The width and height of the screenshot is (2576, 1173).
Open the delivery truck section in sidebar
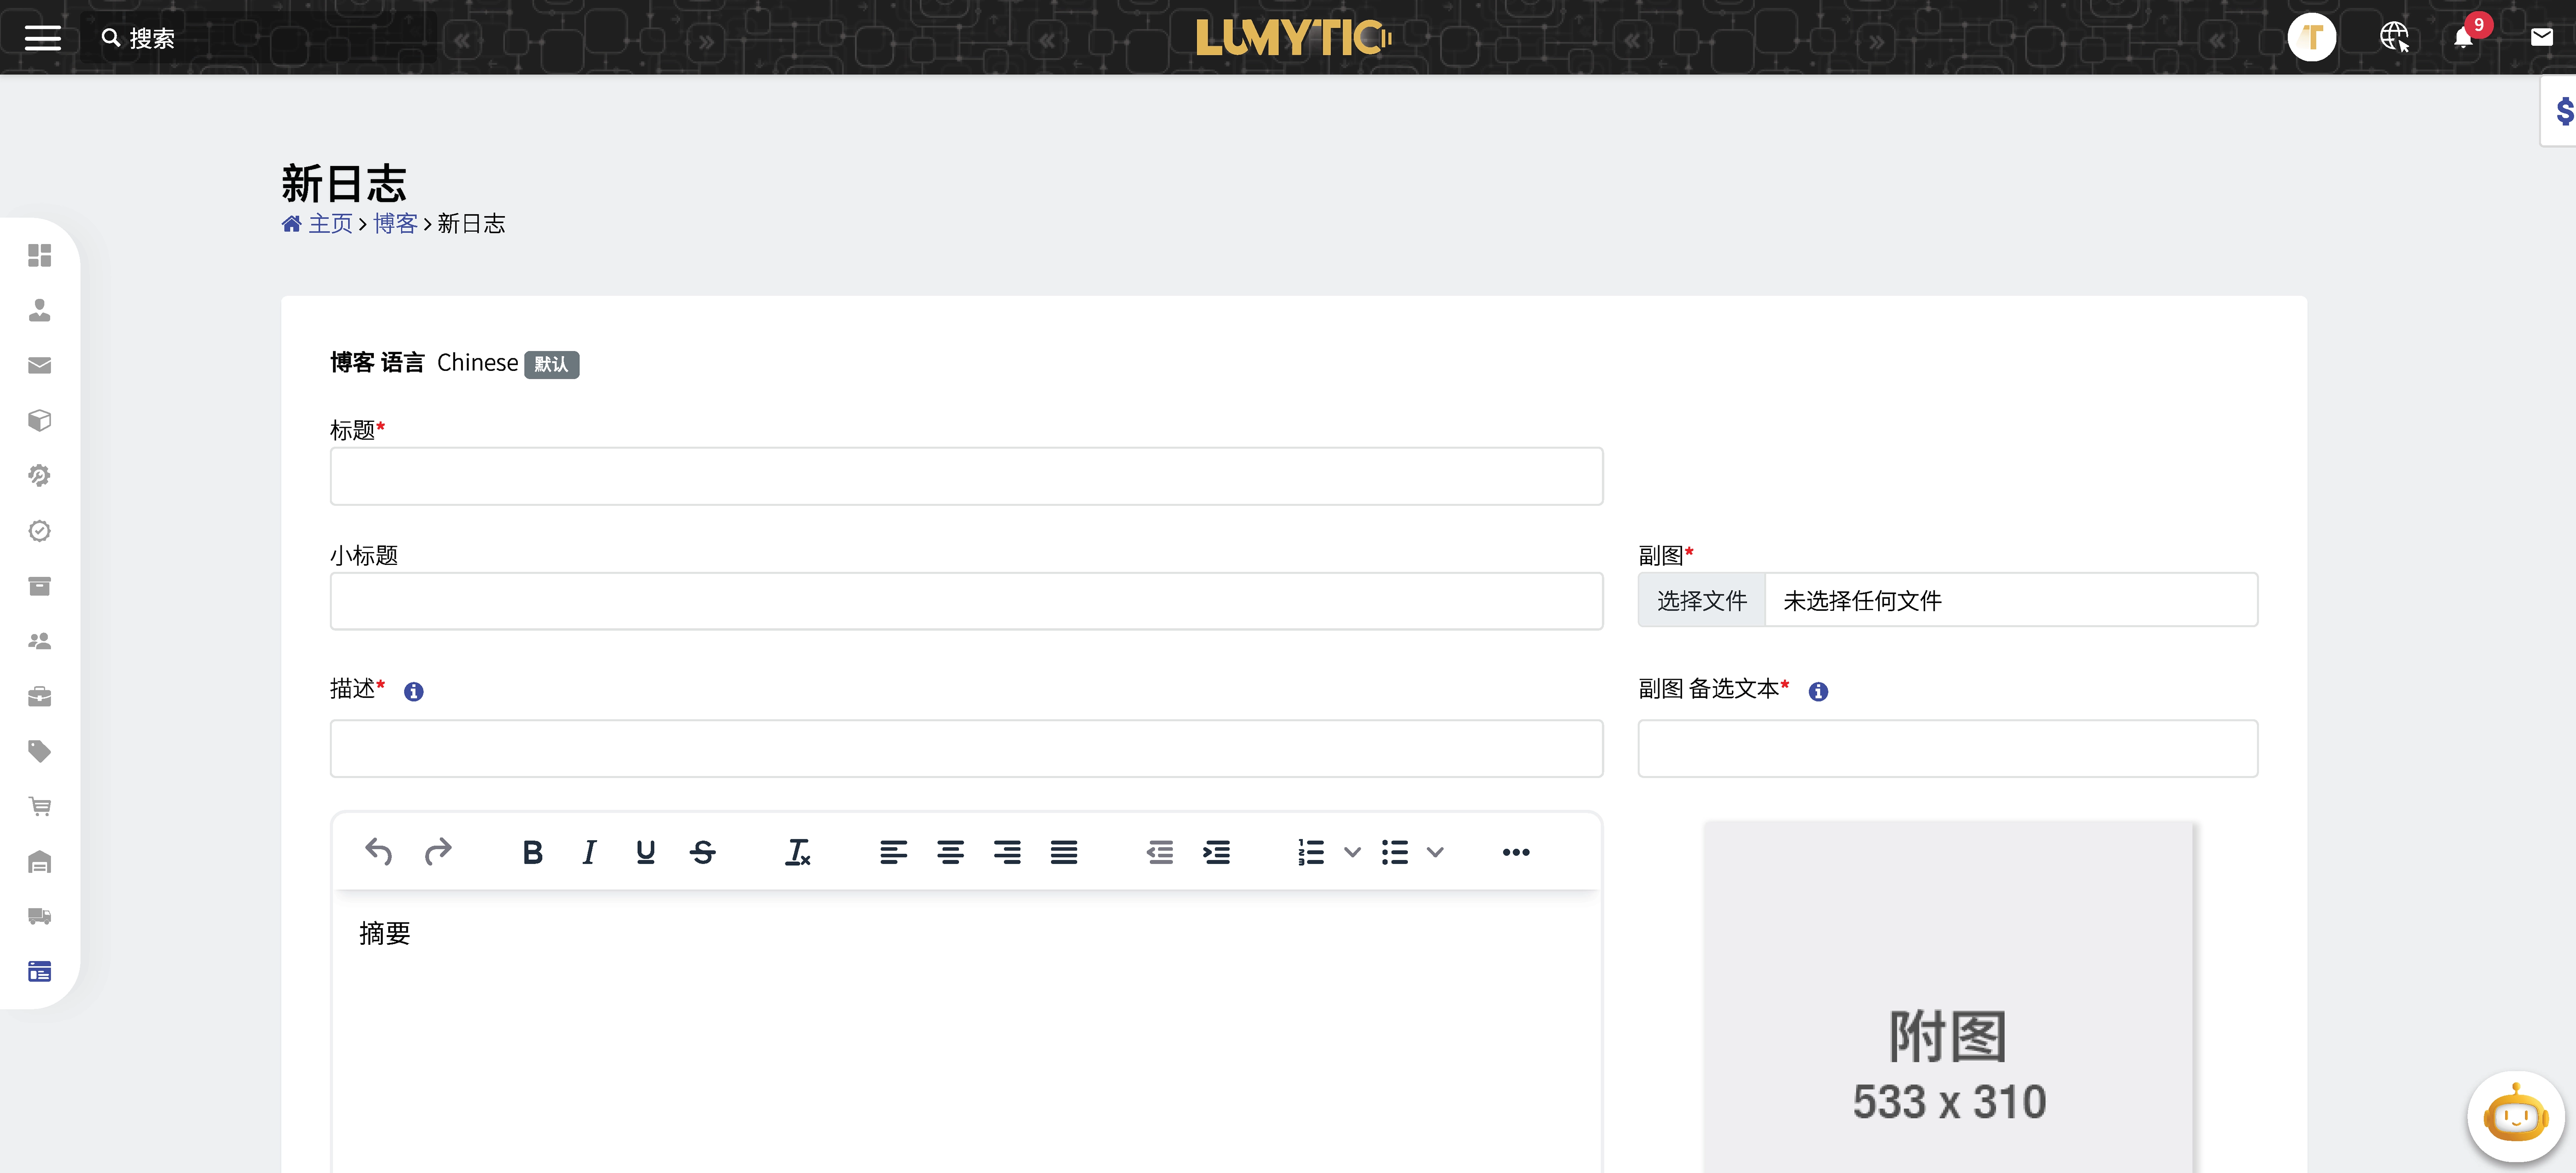pyautogui.click(x=39, y=916)
